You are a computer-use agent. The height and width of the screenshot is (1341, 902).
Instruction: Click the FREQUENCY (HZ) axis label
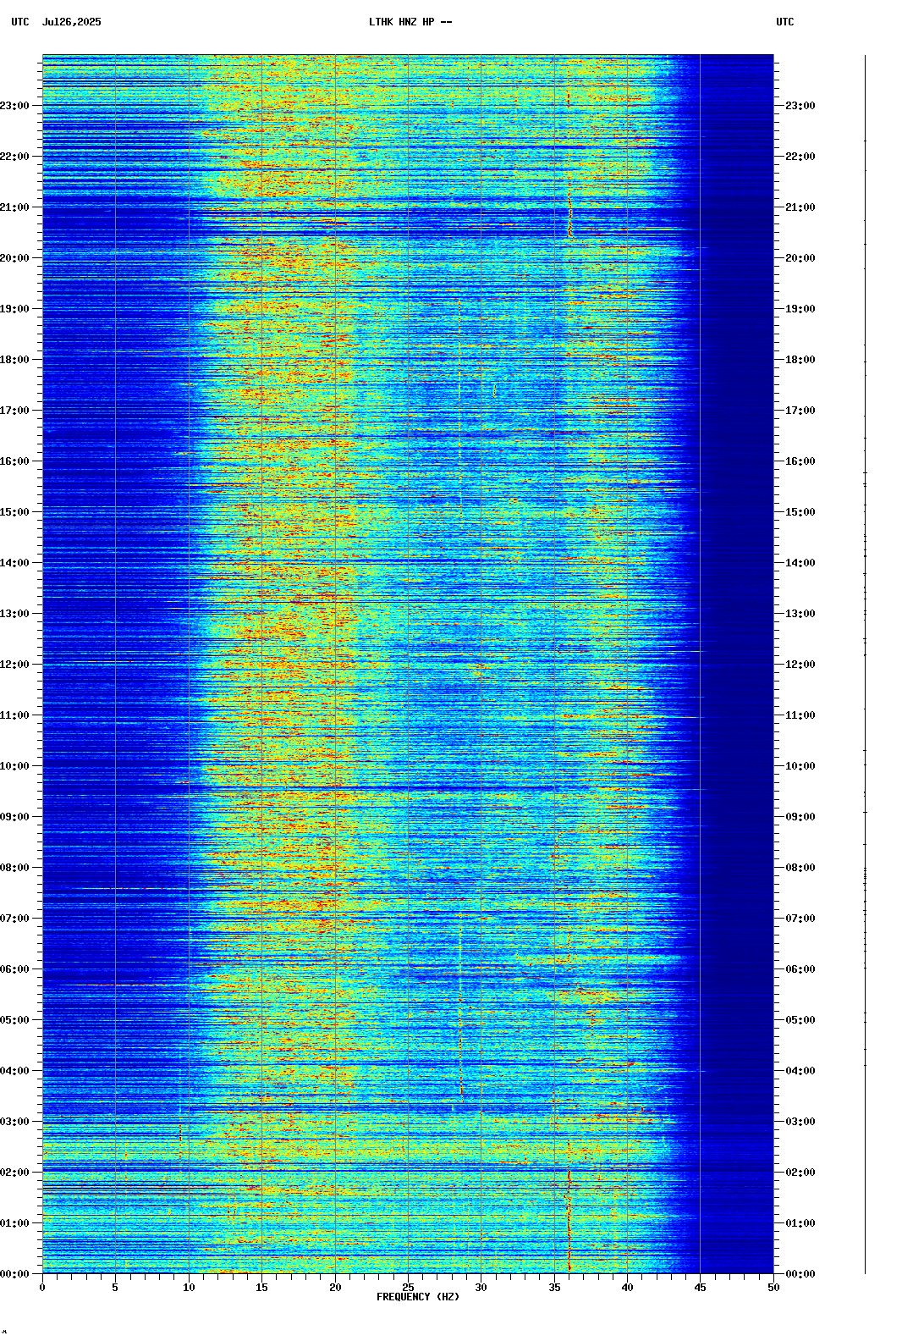(x=418, y=1297)
